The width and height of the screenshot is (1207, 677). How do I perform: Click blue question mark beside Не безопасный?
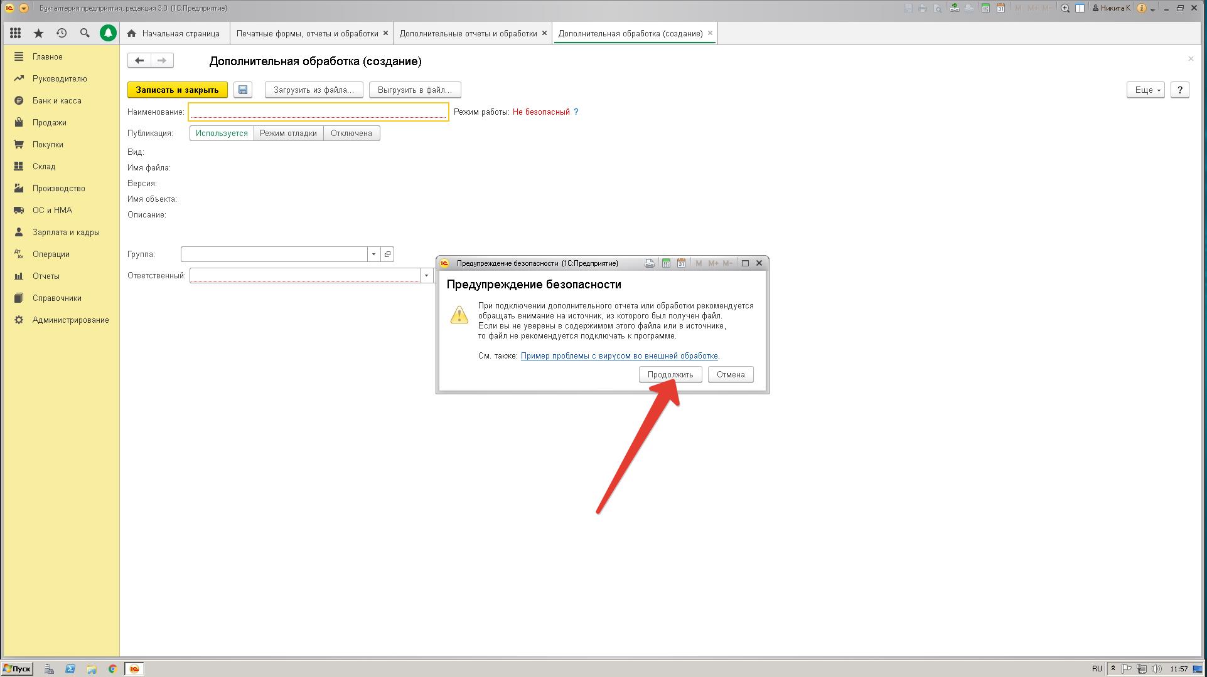576,112
